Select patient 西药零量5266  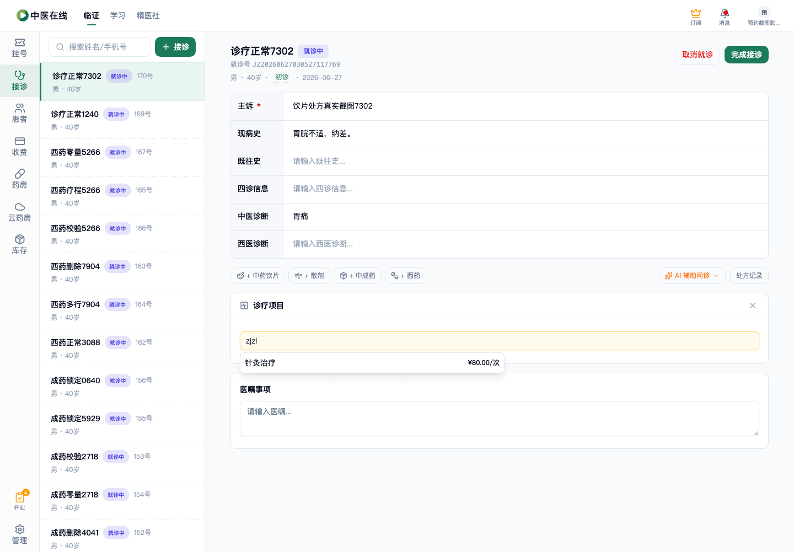(x=122, y=158)
